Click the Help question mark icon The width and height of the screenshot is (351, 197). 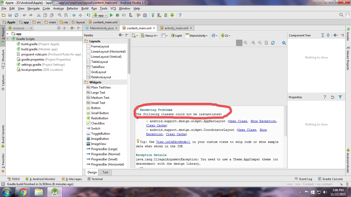180,15
